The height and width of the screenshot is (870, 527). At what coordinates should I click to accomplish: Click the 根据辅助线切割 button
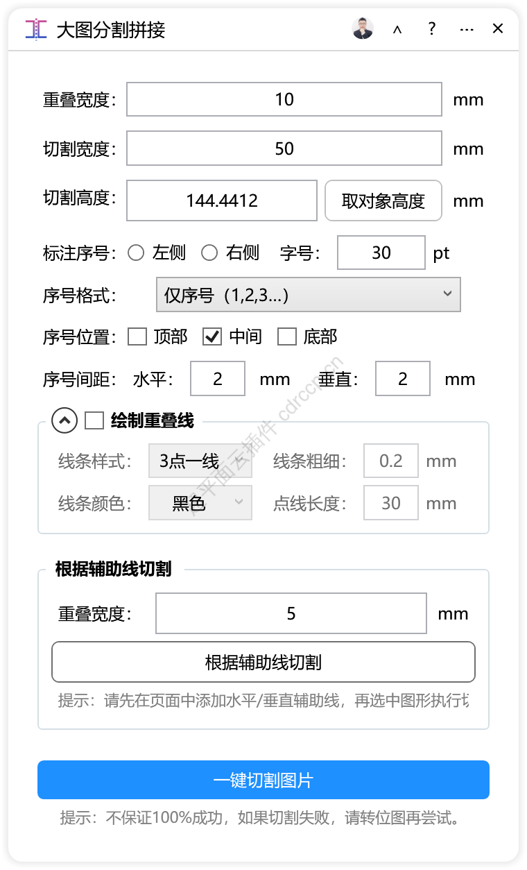(x=263, y=663)
